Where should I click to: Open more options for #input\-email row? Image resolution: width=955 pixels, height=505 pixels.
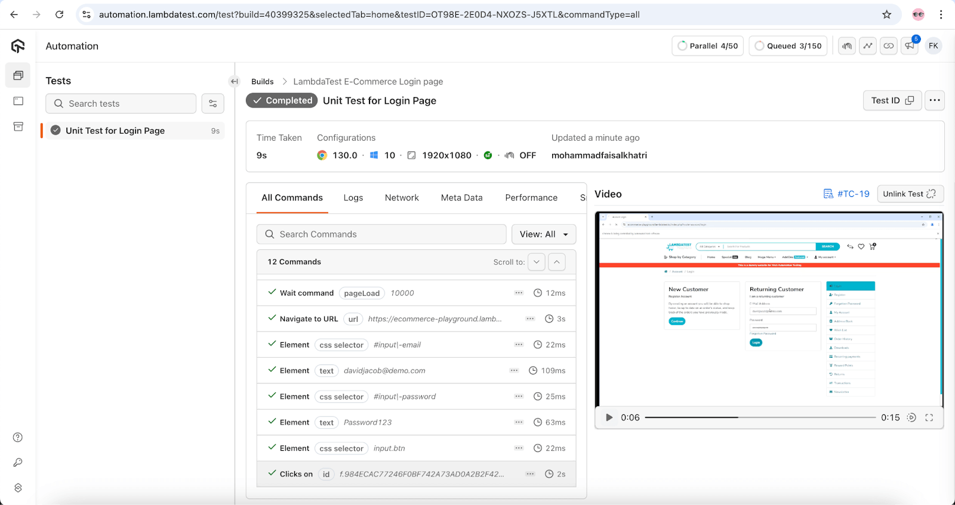point(519,345)
